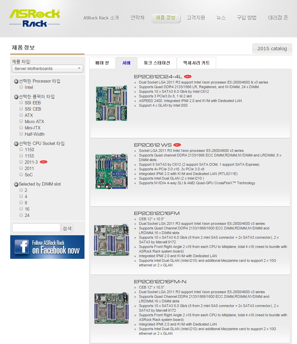Click the ASRock Rack logo
The width and height of the screenshot is (297, 344).
34,18
